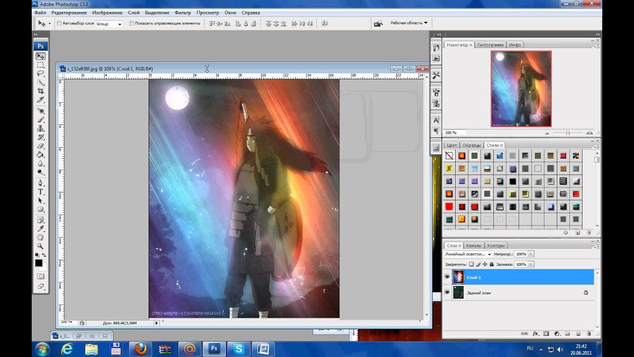Enable Показать управляющие элементы checkbox
Screen dimensions: 634x357
click(132, 23)
